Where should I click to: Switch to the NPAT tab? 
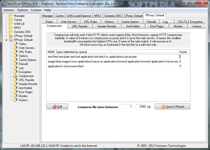pyautogui.click(x=97, y=16)
